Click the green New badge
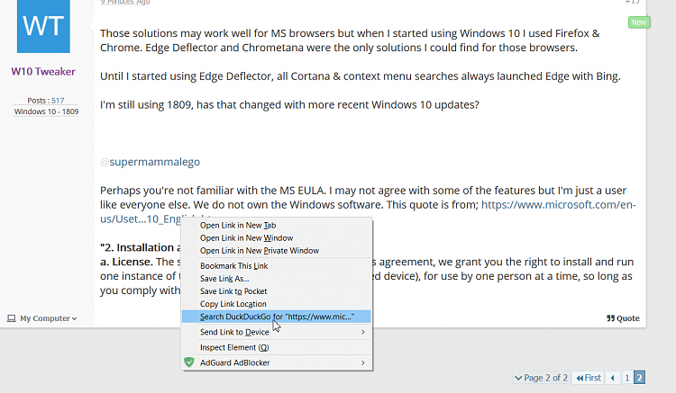This screenshot has height=393, width=676. pos(639,22)
